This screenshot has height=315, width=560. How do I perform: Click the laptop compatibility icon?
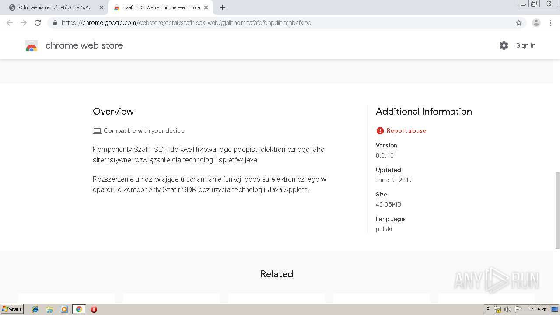pyautogui.click(x=97, y=130)
